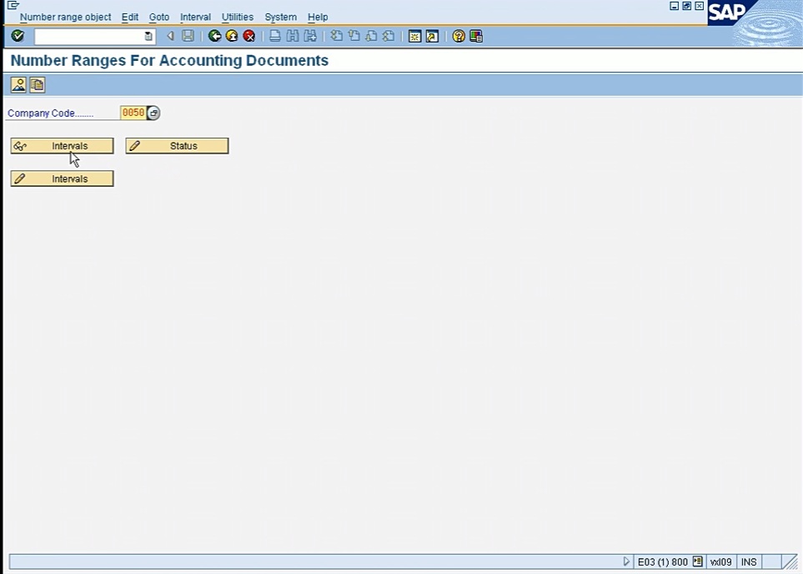Screen dimensions: 803x574
Task: Click the system info E03 (1) 800
Action: 663,562
